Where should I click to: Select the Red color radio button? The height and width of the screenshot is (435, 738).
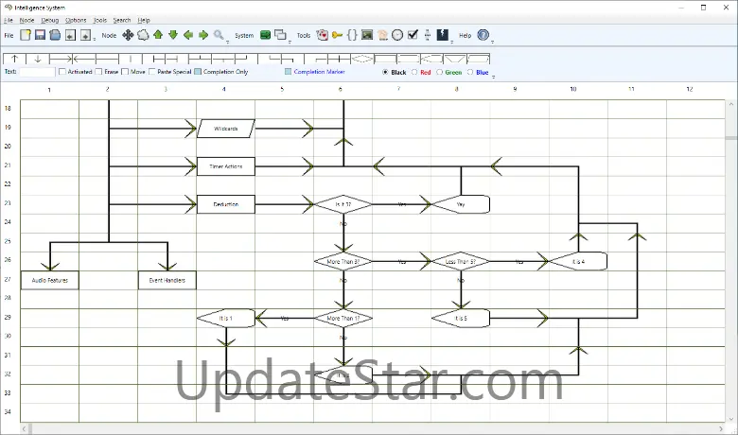[x=414, y=72]
